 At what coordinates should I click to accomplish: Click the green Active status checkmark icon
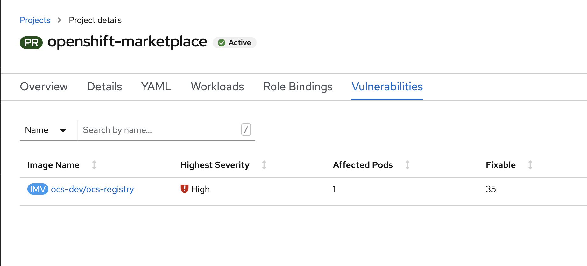coord(222,43)
